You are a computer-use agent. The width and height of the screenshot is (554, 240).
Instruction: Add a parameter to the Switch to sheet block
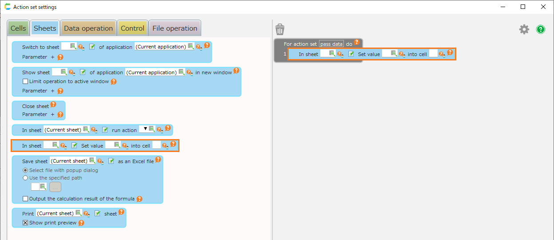coord(52,57)
